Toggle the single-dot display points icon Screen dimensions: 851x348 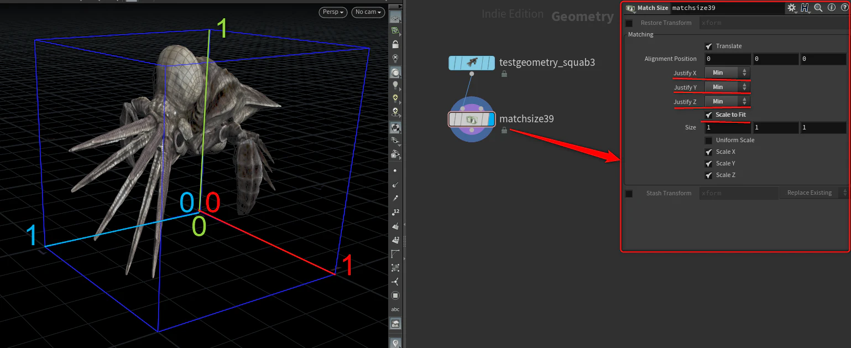[395, 171]
